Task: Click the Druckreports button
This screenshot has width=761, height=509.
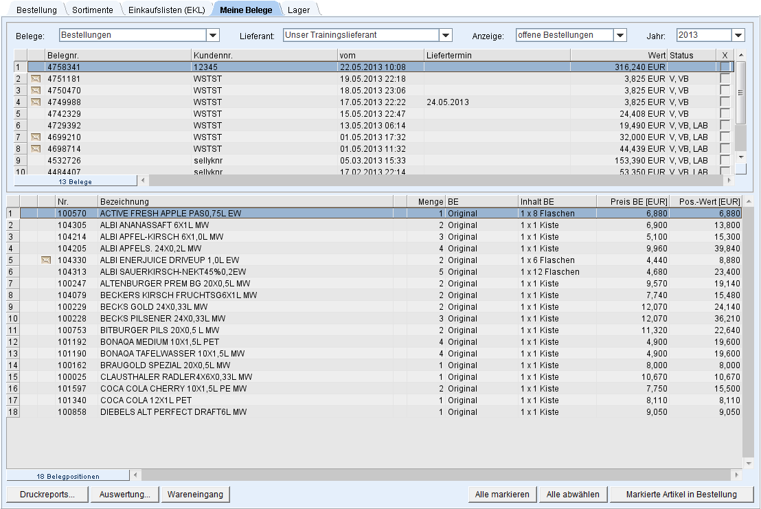Action: (x=47, y=495)
